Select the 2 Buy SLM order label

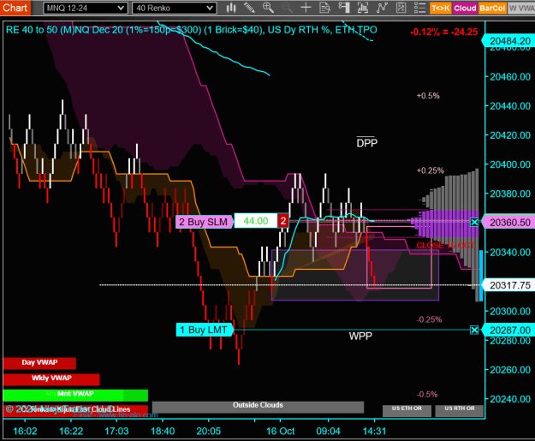[x=205, y=222]
